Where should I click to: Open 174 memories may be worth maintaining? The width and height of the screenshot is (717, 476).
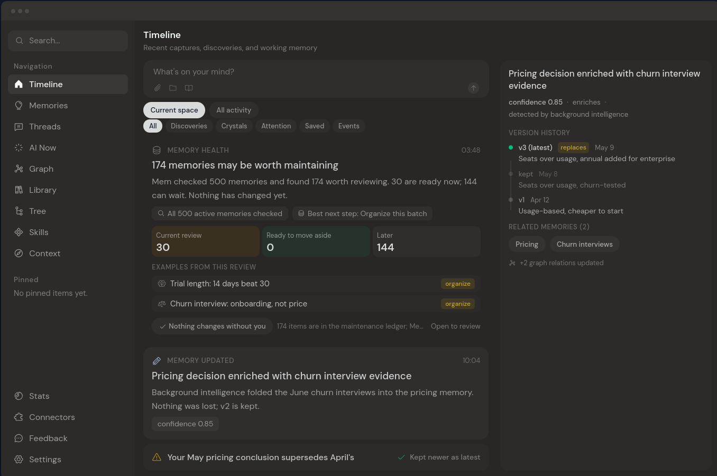pyautogui.click(x=245, y=165)
